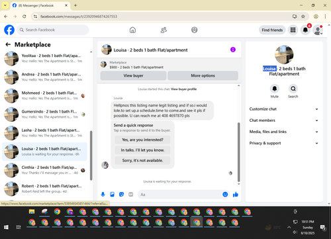Click the chat messages scrollbar
331x239 pixels.
pyautogui.click(x=238, y=152)
